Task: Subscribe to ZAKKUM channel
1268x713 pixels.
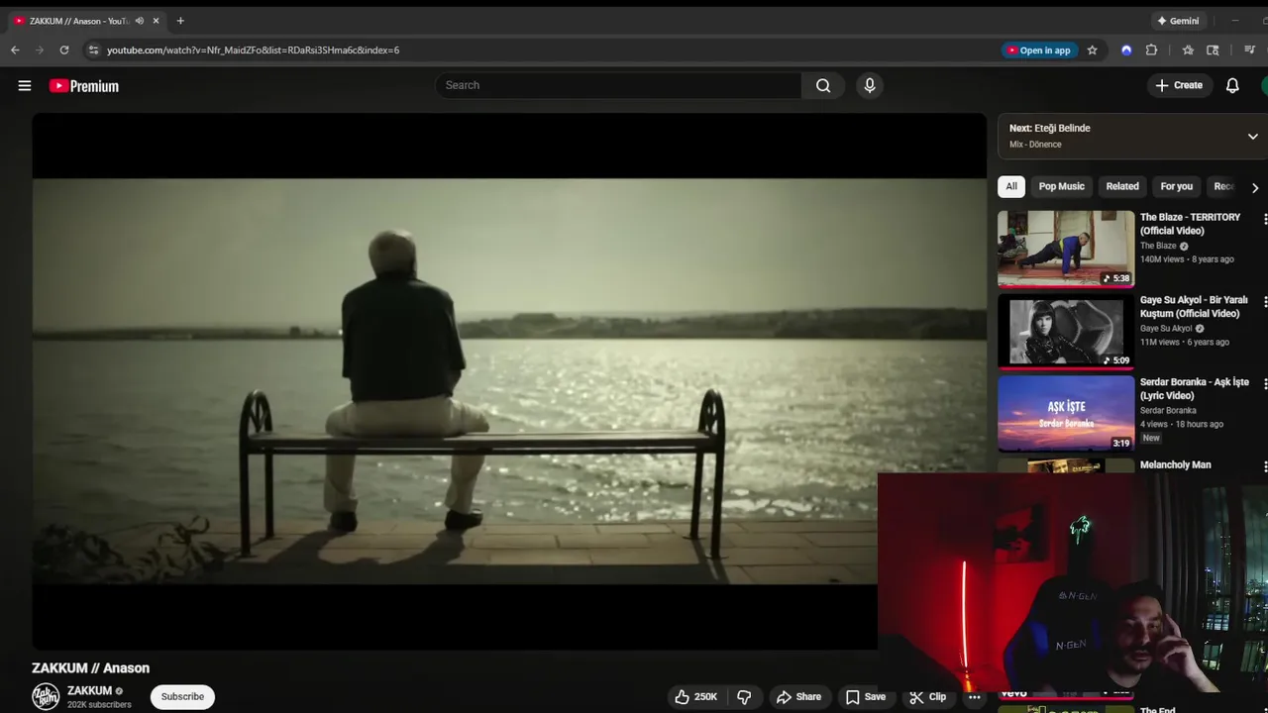Action: (x=182, y=696)
